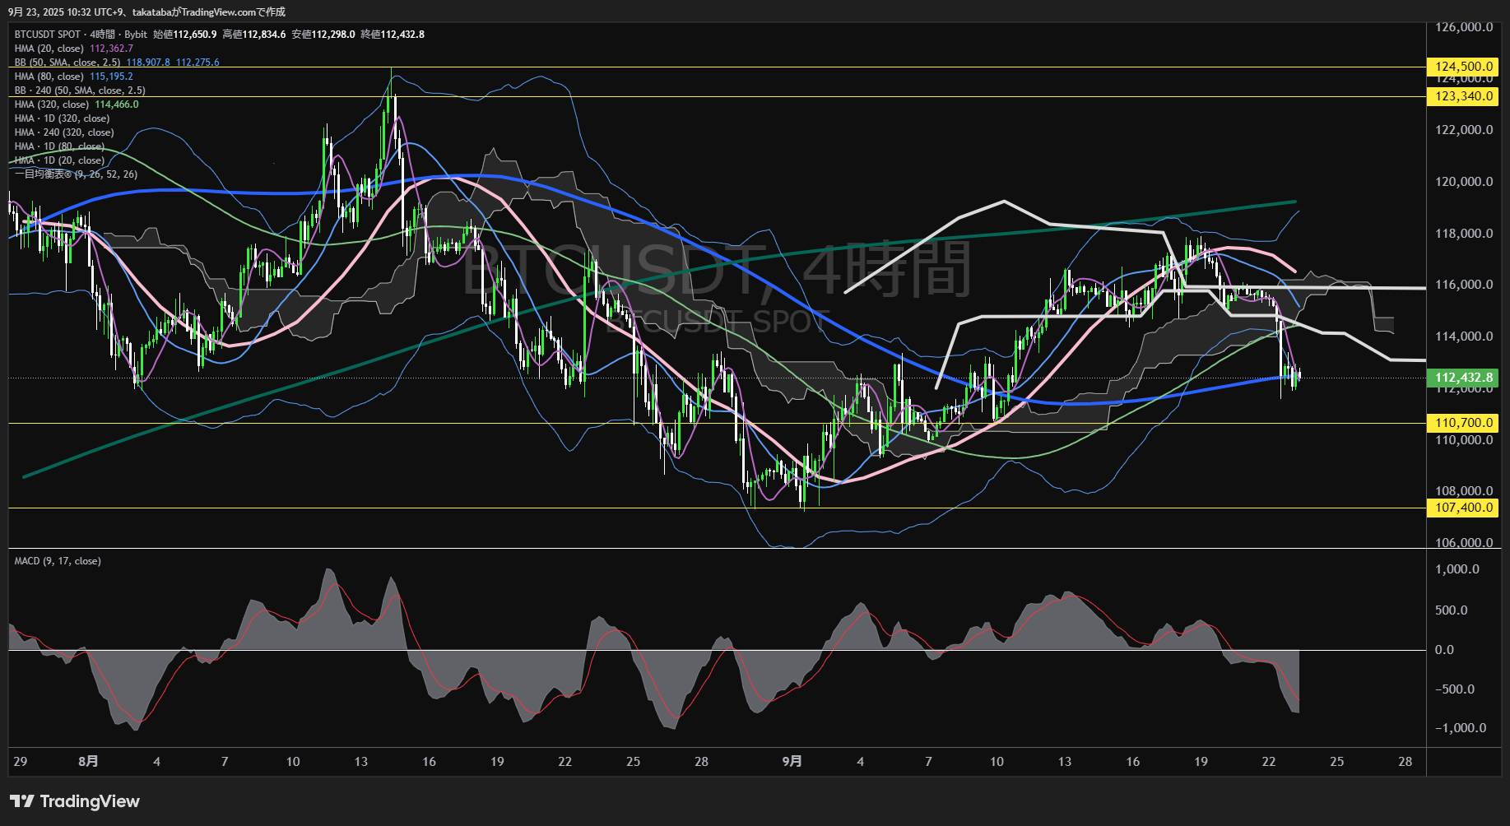Click the 108,000.0 price axis tick
This screenshot has width=1510, height=826.
[x=1464, y=491]
